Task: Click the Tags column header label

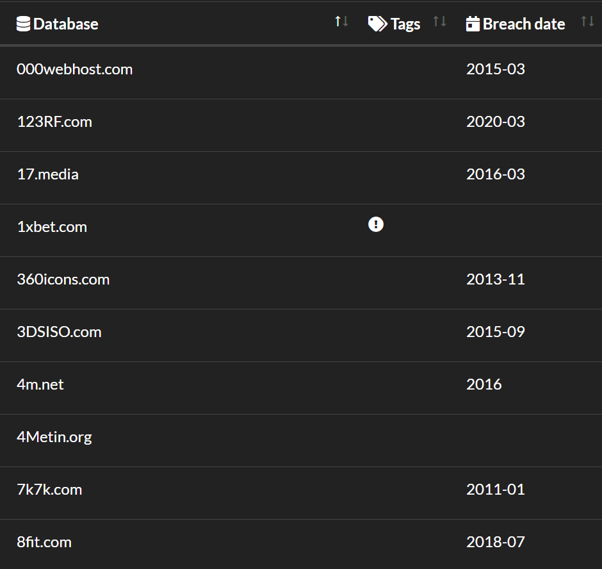Action: (x=405, y=24)
